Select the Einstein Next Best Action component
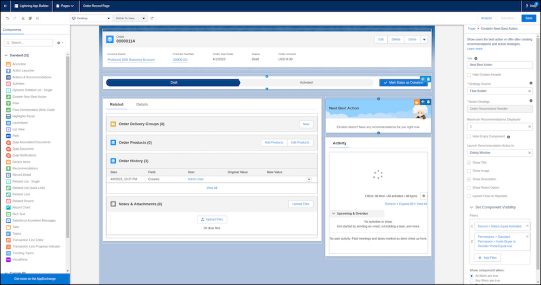This screenshot has width=541, height=285. tap(29, 97)
